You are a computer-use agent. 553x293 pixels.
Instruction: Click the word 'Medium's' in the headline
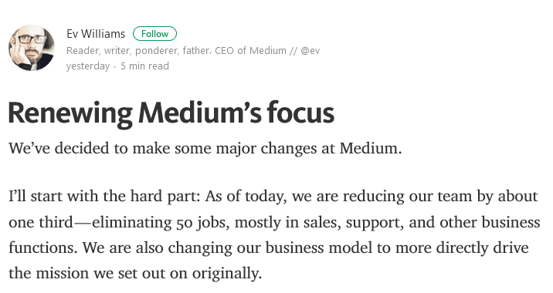[x=199, y=113]
